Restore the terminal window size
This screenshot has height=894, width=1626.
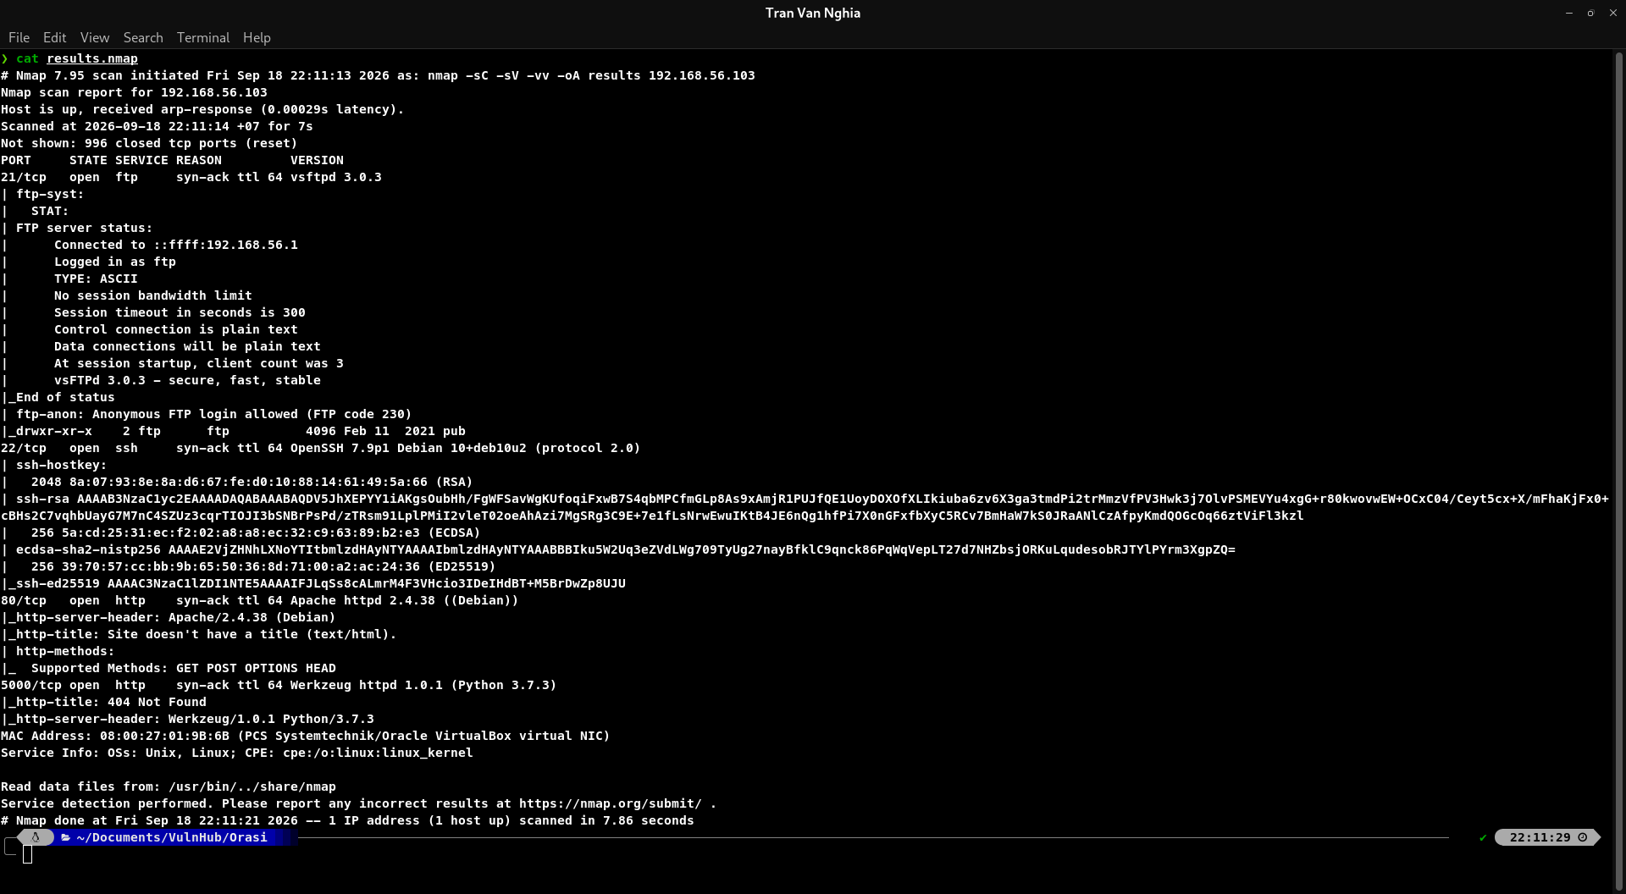1590,13
